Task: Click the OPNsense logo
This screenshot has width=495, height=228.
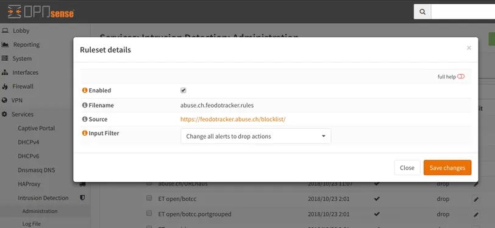Action: 41,12
